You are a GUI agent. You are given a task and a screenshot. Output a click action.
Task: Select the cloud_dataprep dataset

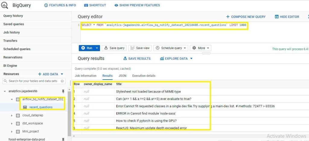pos(33,115)
